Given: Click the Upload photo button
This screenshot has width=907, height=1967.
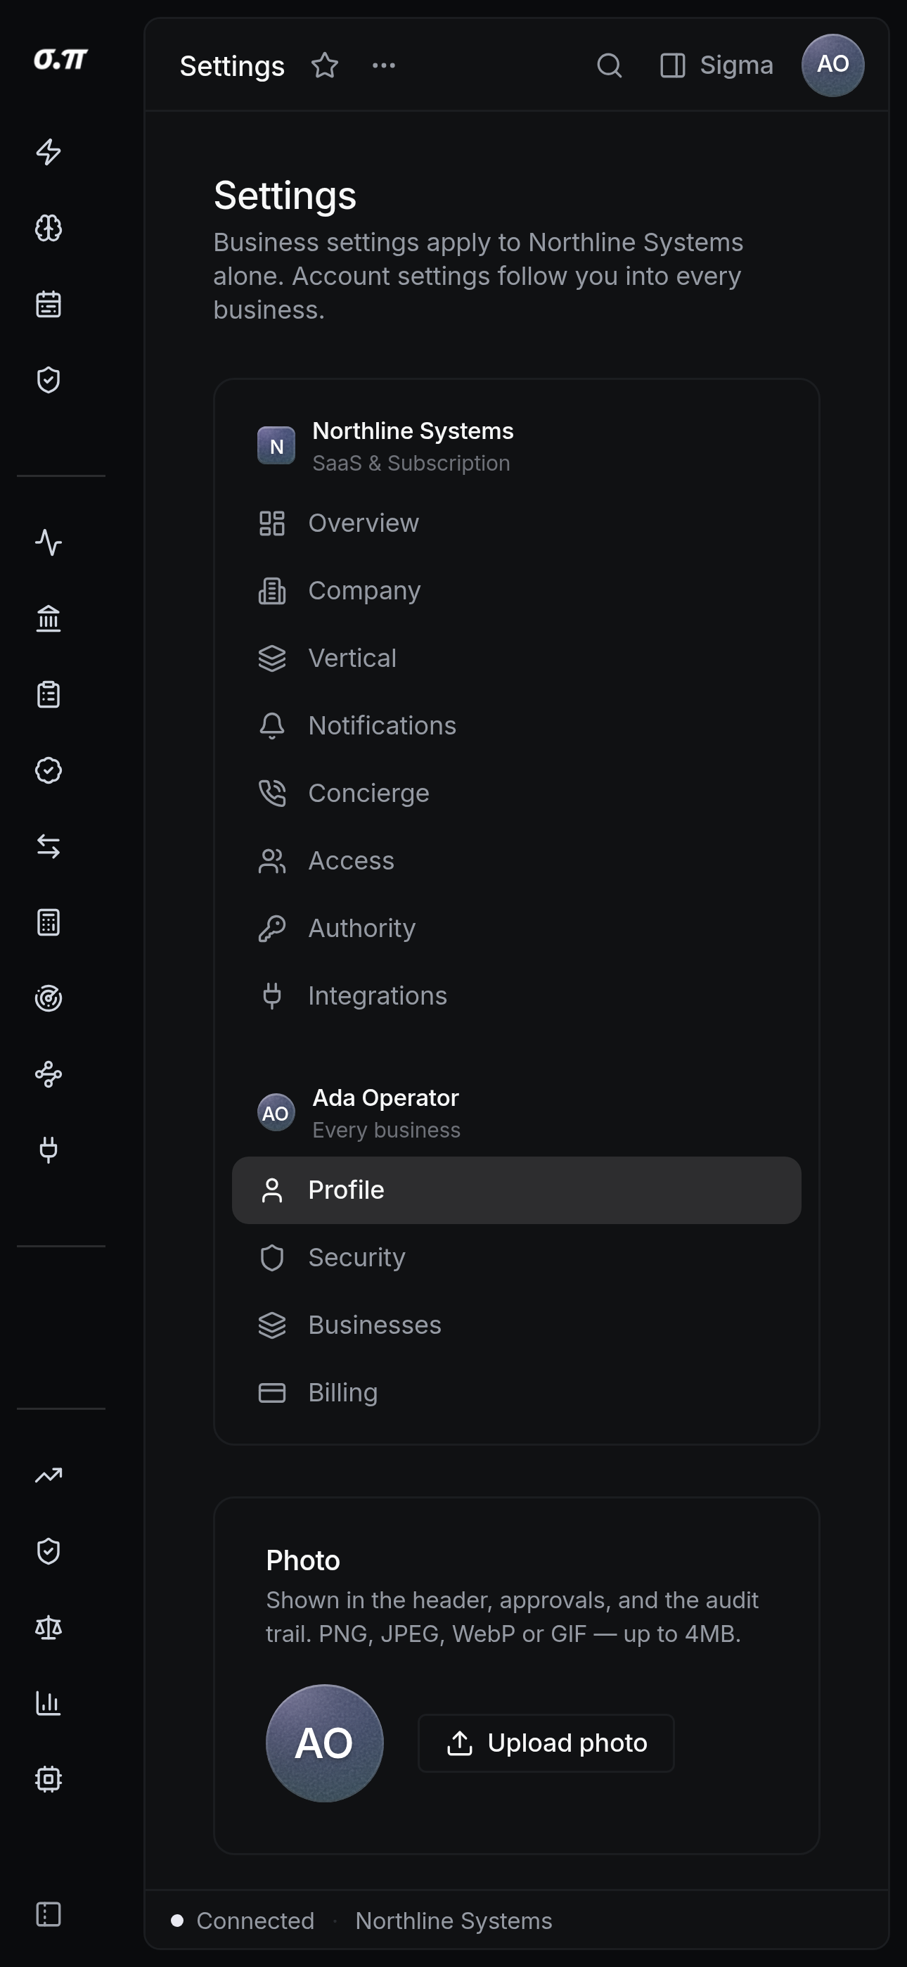Looking at the screenshot, I should [x=546, y=1743].
